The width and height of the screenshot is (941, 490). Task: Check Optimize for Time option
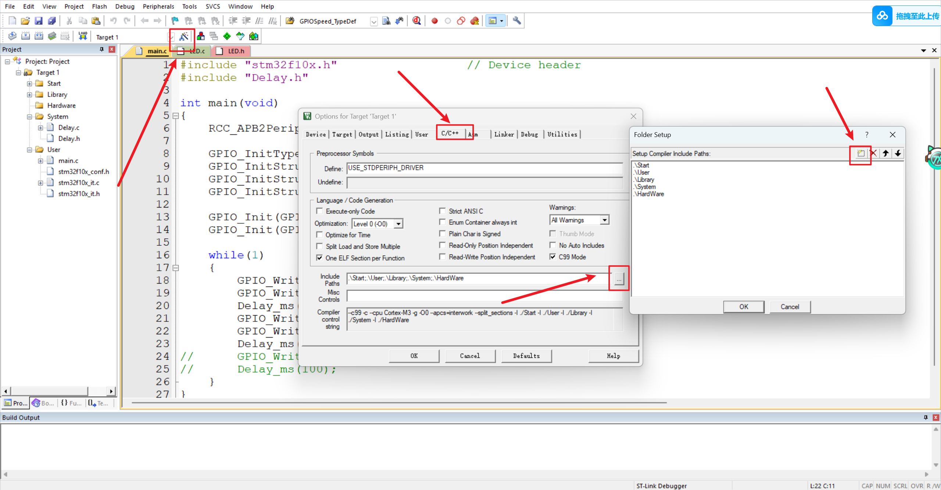point(320,235)
